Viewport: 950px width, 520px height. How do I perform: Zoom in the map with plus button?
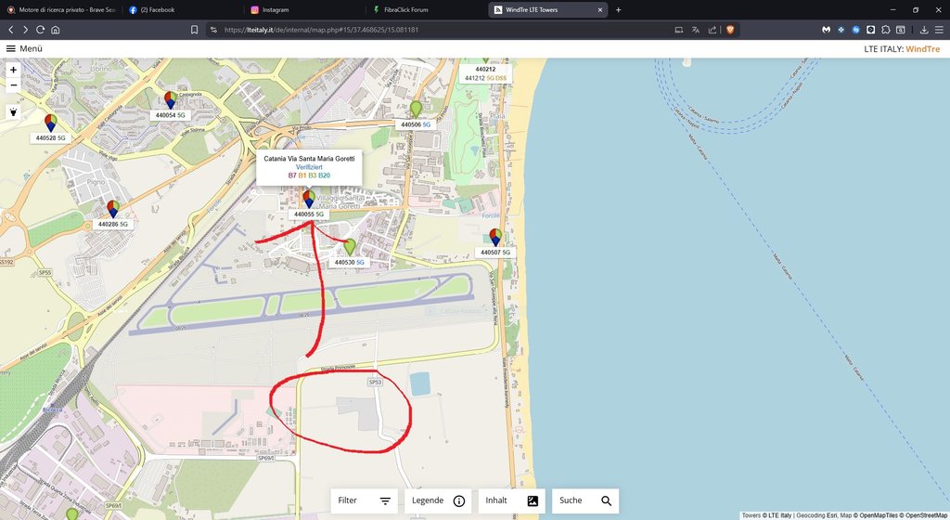(x=13, y=71)
